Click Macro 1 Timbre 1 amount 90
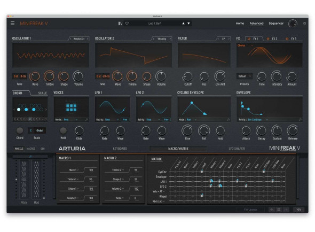Viewport: 315px width, 232px height. (x=91, y=179)
